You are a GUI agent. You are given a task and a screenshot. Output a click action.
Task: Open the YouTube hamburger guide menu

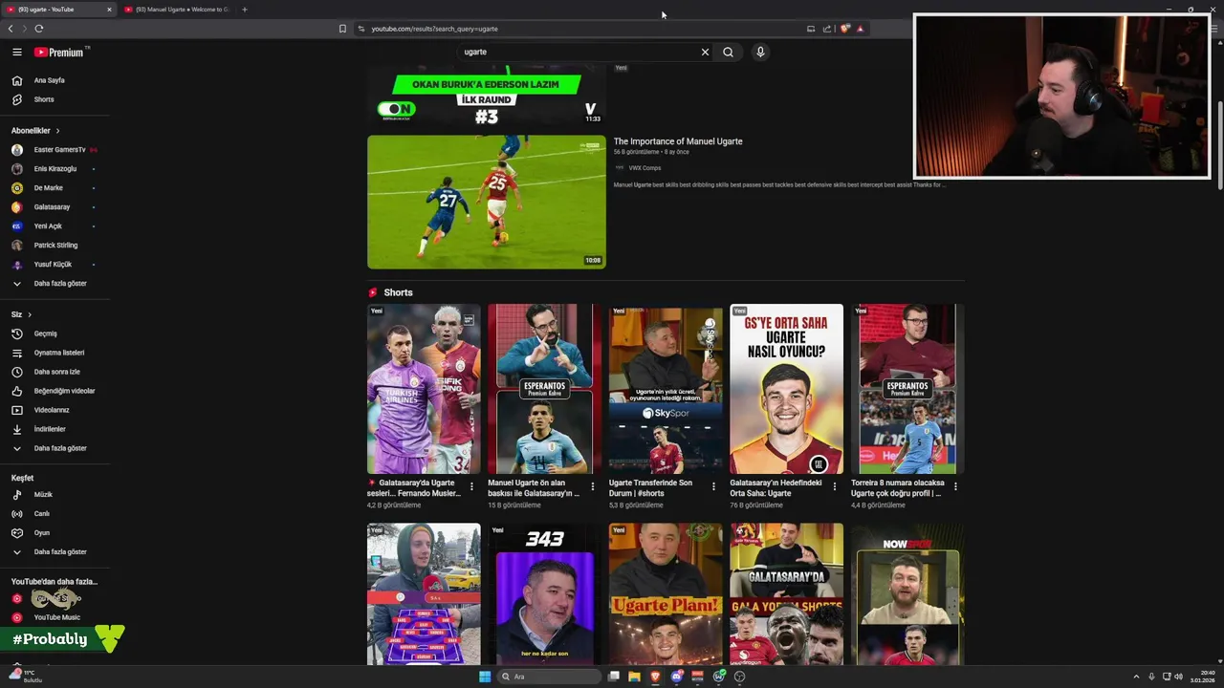16,53
